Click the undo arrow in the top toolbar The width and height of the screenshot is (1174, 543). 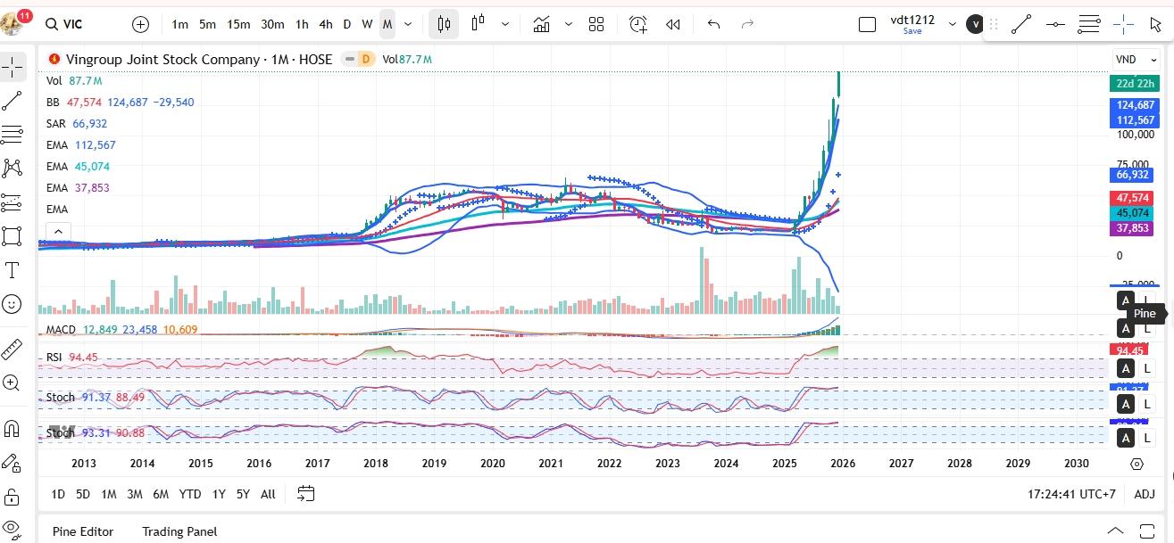[713, 25]
